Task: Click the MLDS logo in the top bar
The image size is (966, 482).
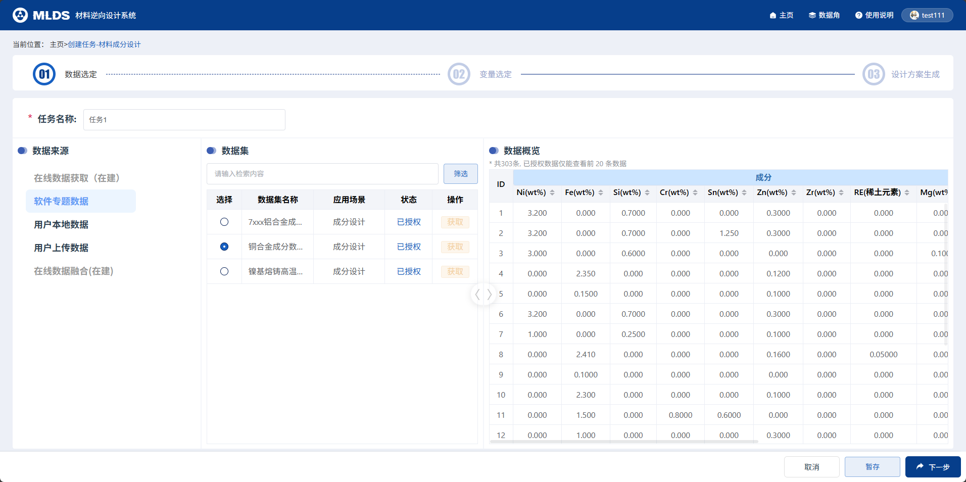Action: 20,15
